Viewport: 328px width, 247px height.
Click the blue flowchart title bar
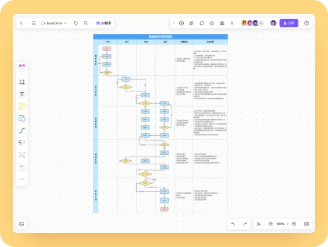click(161, 37)
